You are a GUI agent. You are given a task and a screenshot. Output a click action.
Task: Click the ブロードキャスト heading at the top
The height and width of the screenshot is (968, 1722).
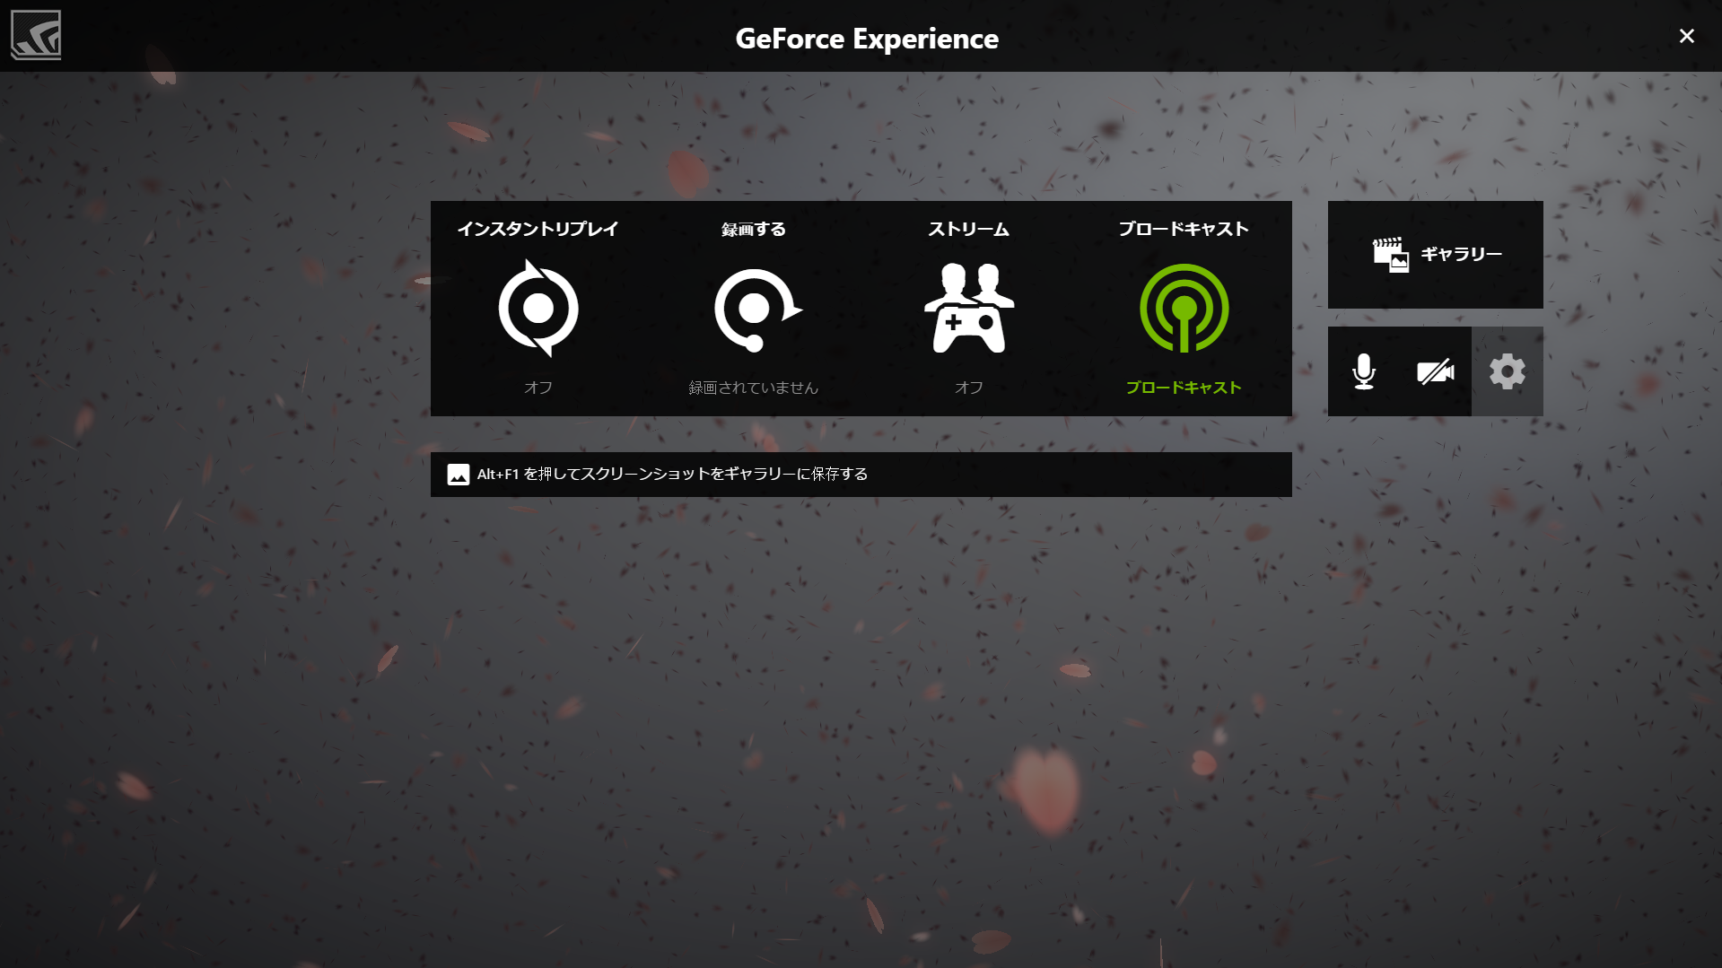tap(1184, 229)
